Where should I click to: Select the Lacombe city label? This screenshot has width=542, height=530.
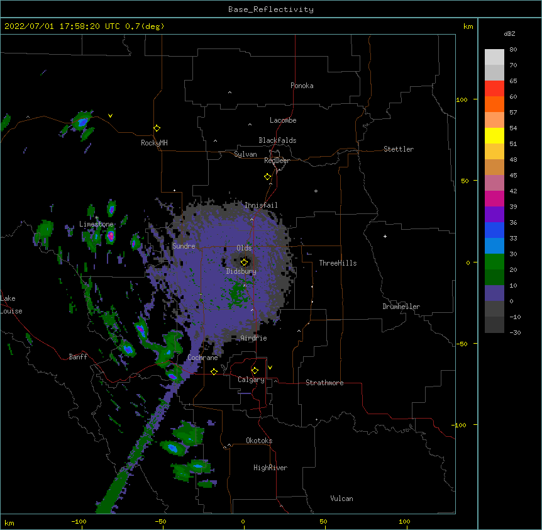click(x=283, y=120)
